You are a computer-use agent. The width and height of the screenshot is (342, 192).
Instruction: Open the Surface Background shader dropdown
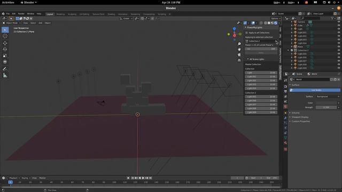tap(328, 97)
